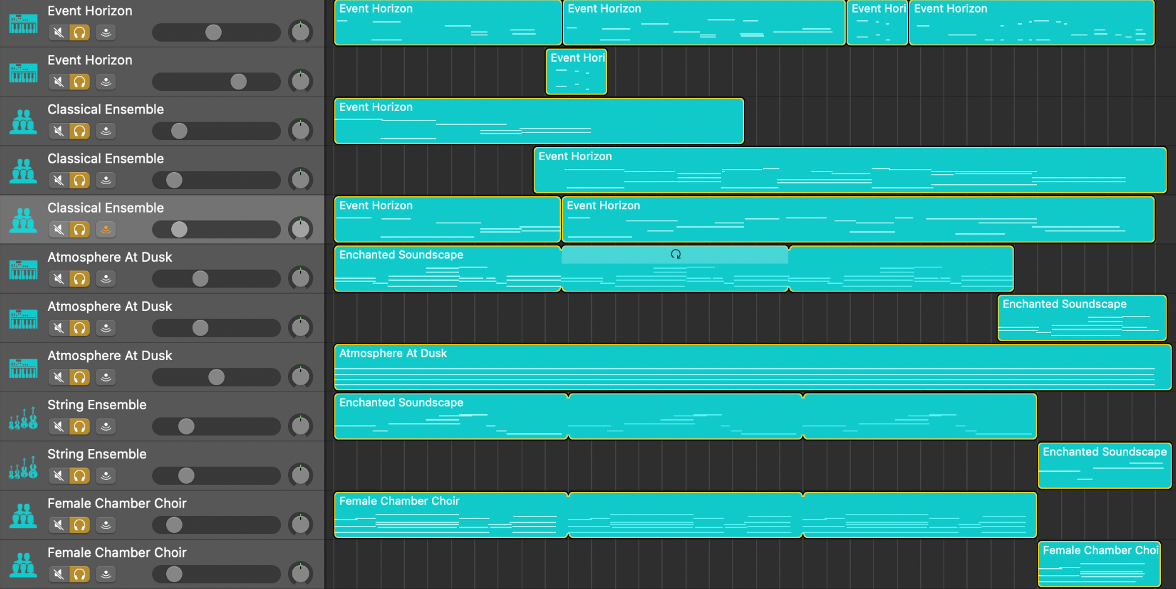Viewport: 1176px width, 589px height.
Task: Mute the first String Ensemble track
Action: pyautogui.click(x=59, y=426)
